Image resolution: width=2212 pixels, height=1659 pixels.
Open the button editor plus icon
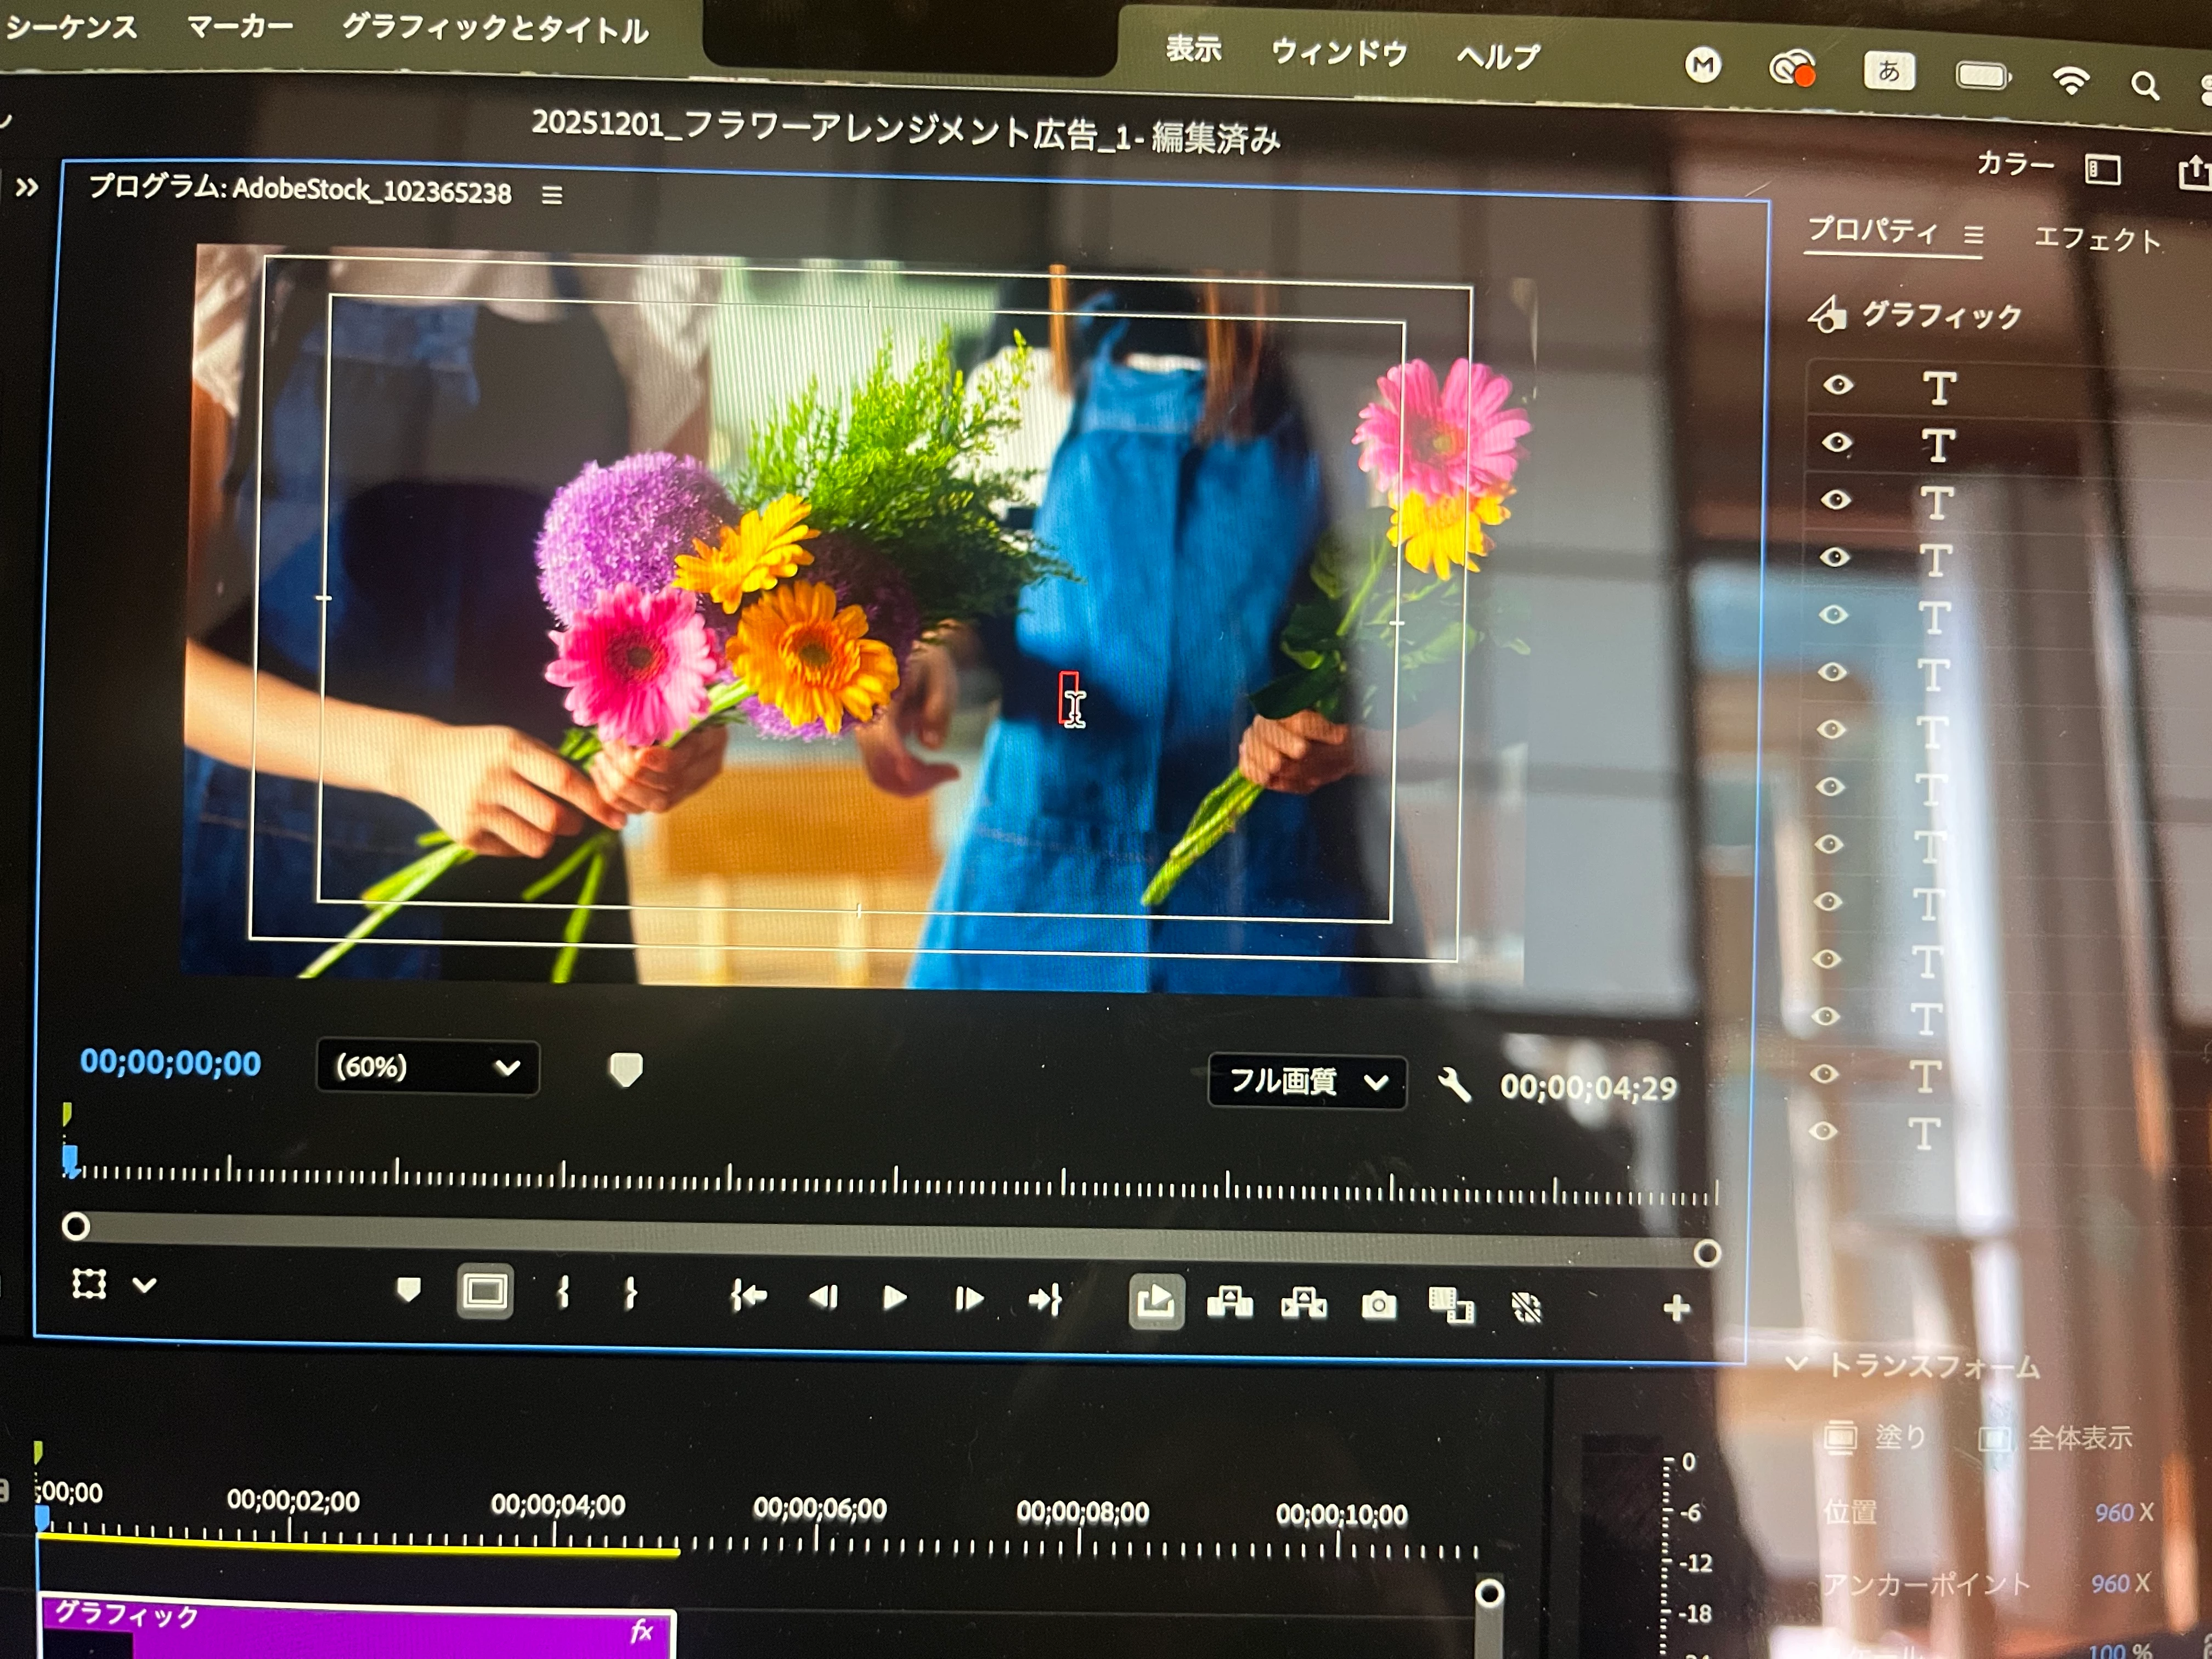(x=1677, y=1308)
